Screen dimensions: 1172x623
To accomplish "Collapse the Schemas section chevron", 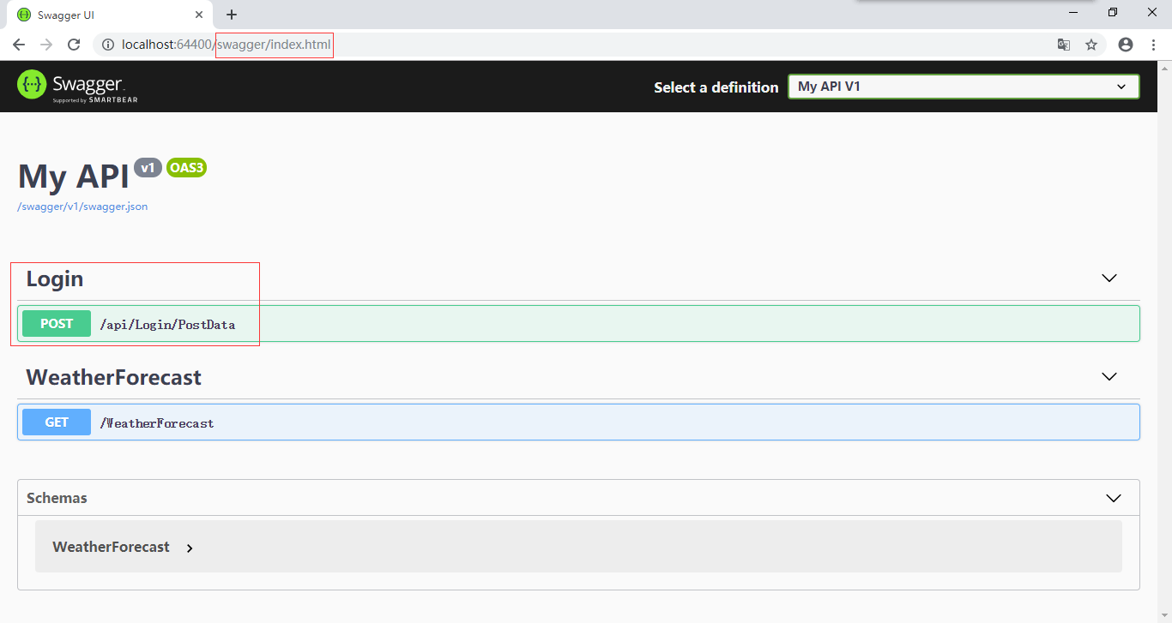I will point(1114,498).
